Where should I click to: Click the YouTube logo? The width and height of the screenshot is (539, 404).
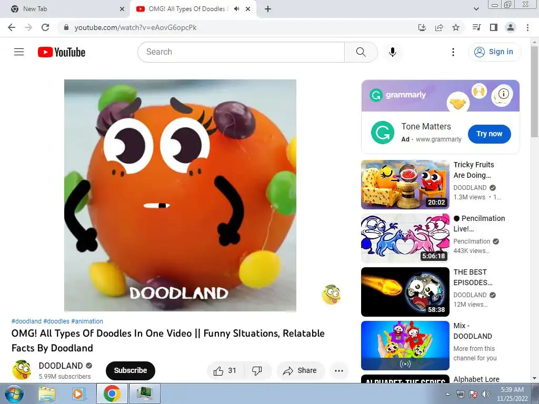[62, 52]
